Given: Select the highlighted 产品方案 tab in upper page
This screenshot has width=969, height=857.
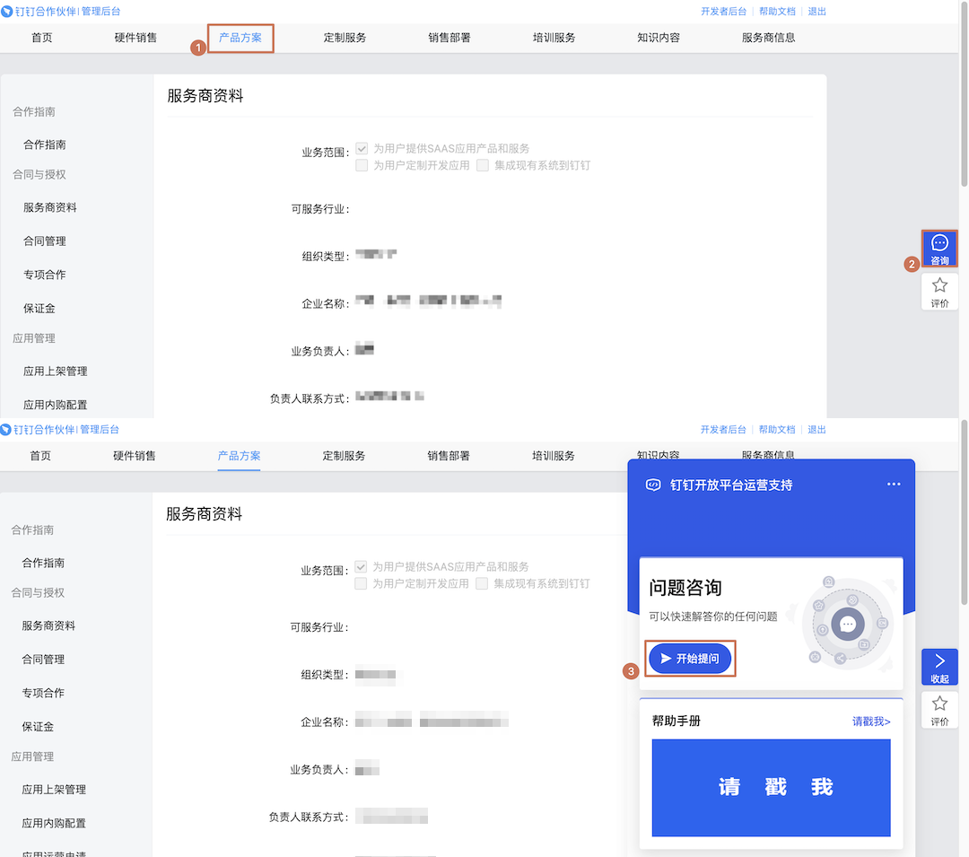Looking at the screenshot, I should click(x=240, y=38).
